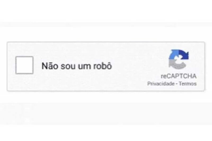
Task: Click the light blue arrow of reCAPTCHA logo
Action: pos(173,55)
